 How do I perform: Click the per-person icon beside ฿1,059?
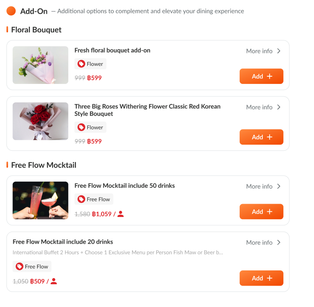[x=121, y=214]
